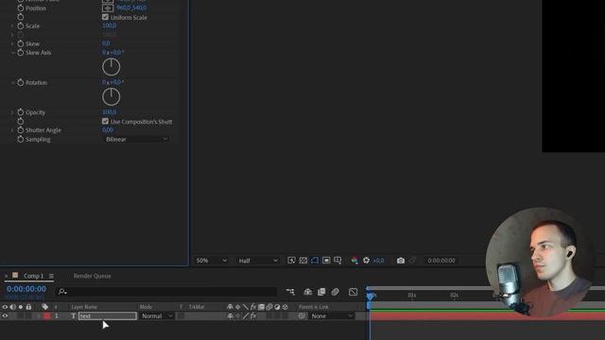Image resolution: width=605 pixels, height=340 pixels.
Task: Click the Reset Exposure icon
Action: pyautogui.click(x=366, y=261)
